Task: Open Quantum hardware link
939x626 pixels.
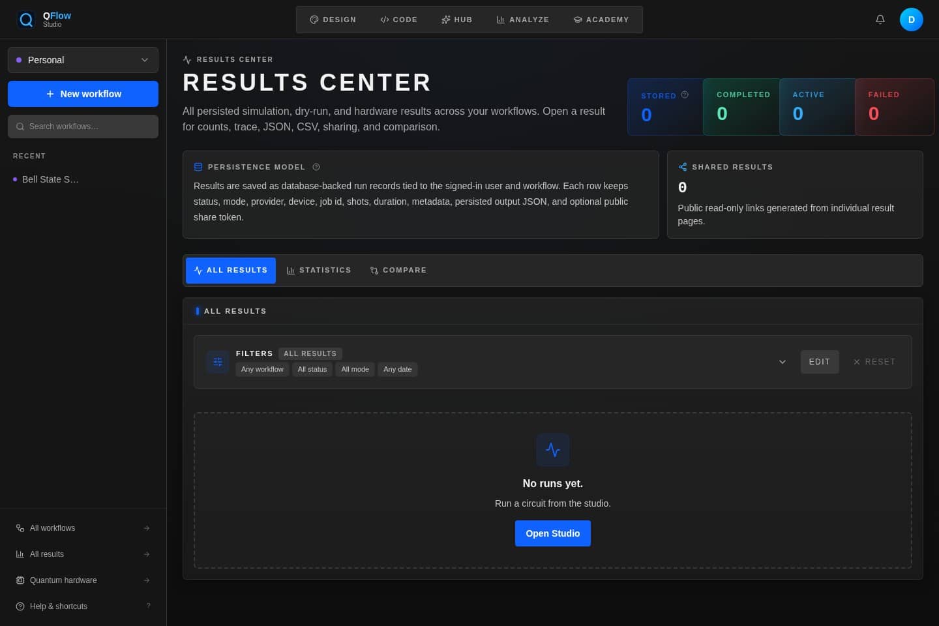Action: tap(83, 580)
